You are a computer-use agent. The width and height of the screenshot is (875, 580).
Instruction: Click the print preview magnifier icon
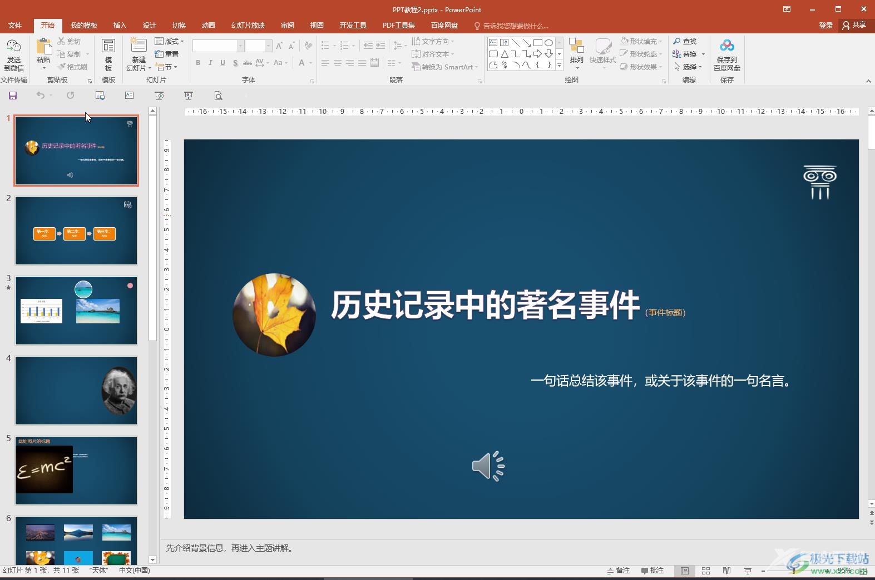pyautogui.click(x=218, y=96)
